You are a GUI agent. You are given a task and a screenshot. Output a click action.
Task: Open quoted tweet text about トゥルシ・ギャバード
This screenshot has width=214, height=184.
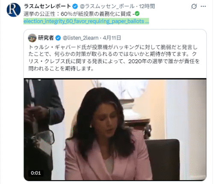(x=114, y=58)
